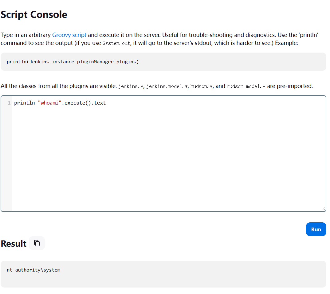Click the System.out inline code text
This screenshot has height=294, width=330.
tap(116, 43)
